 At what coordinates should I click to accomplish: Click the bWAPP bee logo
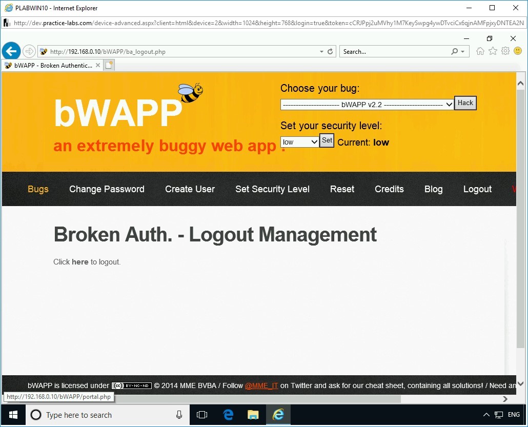coord(189,91)
